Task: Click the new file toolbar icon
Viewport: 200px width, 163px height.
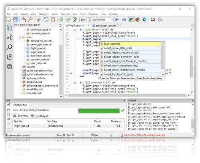Action: (9, 19)
